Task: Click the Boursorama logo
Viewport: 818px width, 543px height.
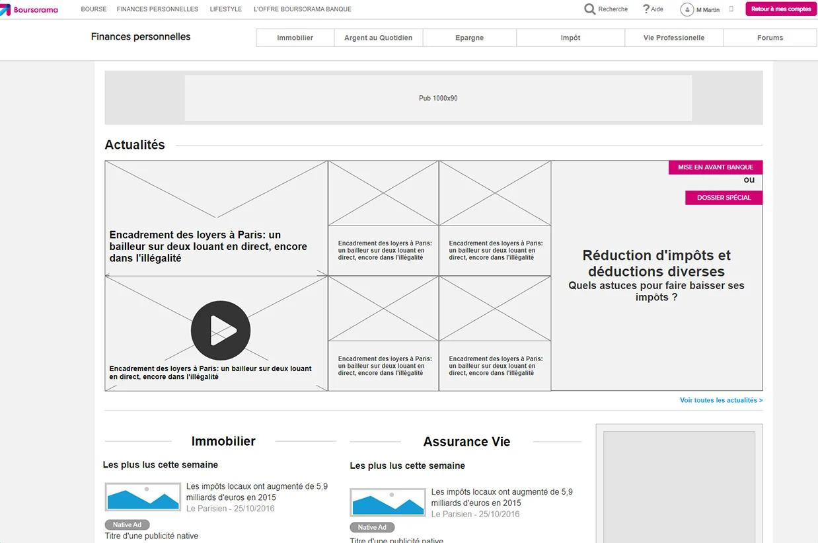Action: 29,9
